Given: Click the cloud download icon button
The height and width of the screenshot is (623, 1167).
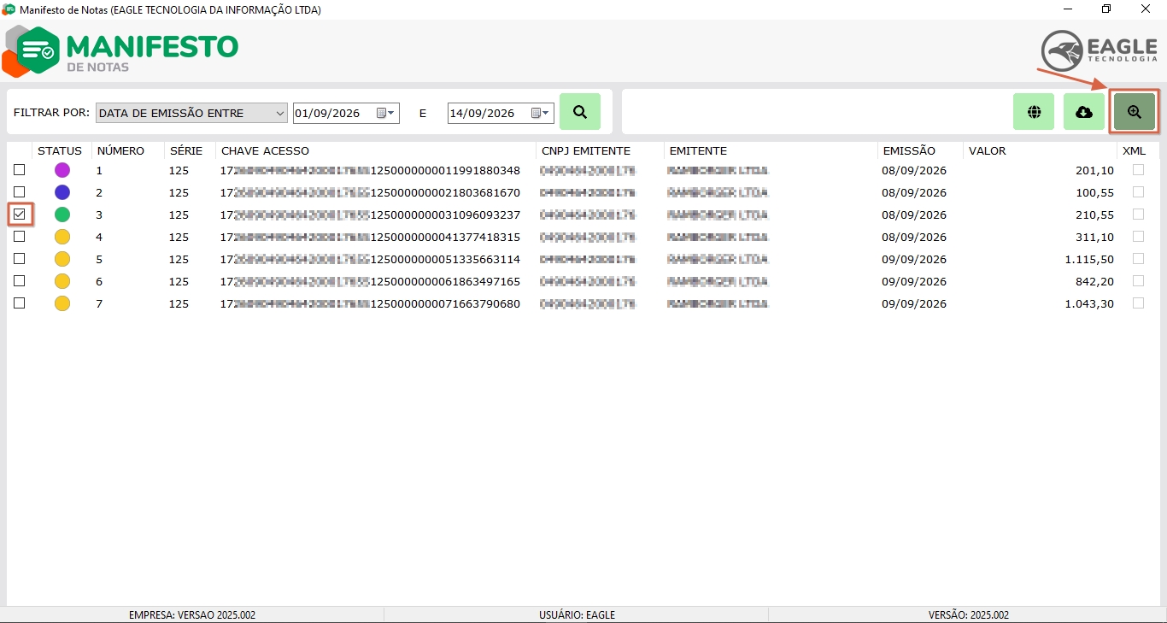Looking at the screenshot, I should [x=1084, y=112].
